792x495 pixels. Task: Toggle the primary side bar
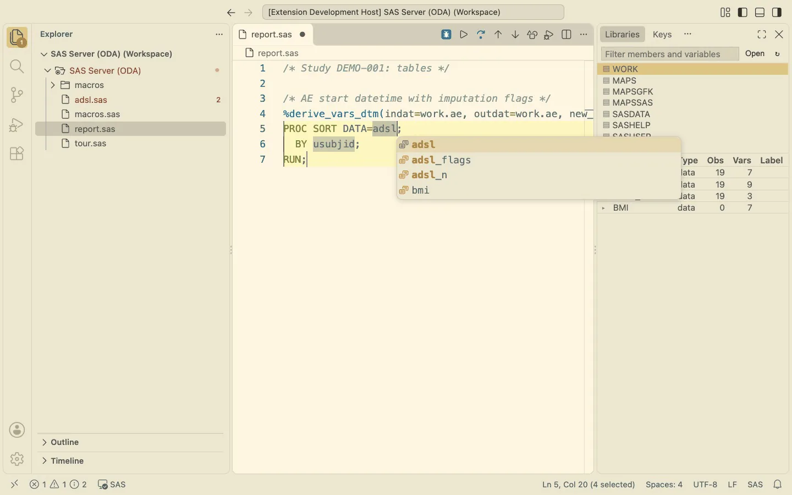pyautogui.click(x=743, y=13)
